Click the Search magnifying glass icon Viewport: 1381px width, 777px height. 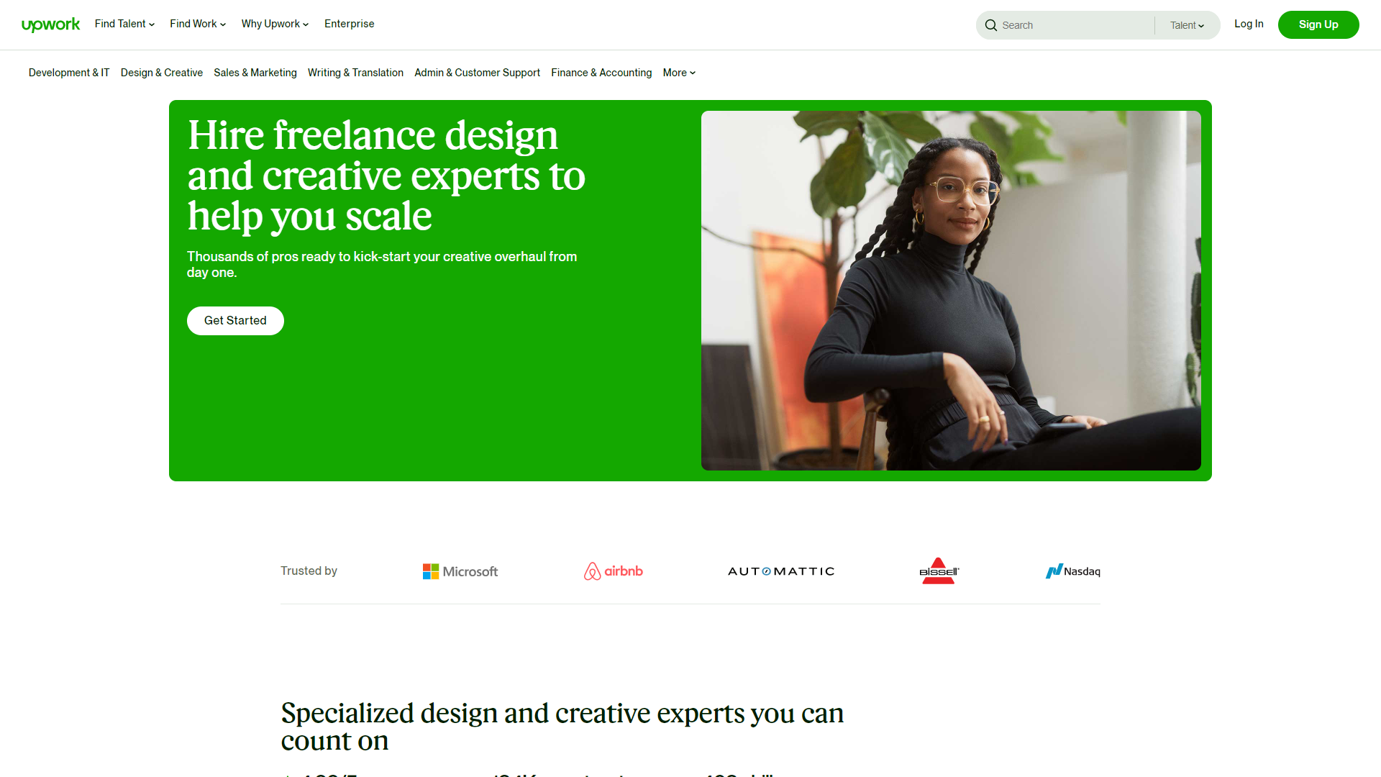991,26
